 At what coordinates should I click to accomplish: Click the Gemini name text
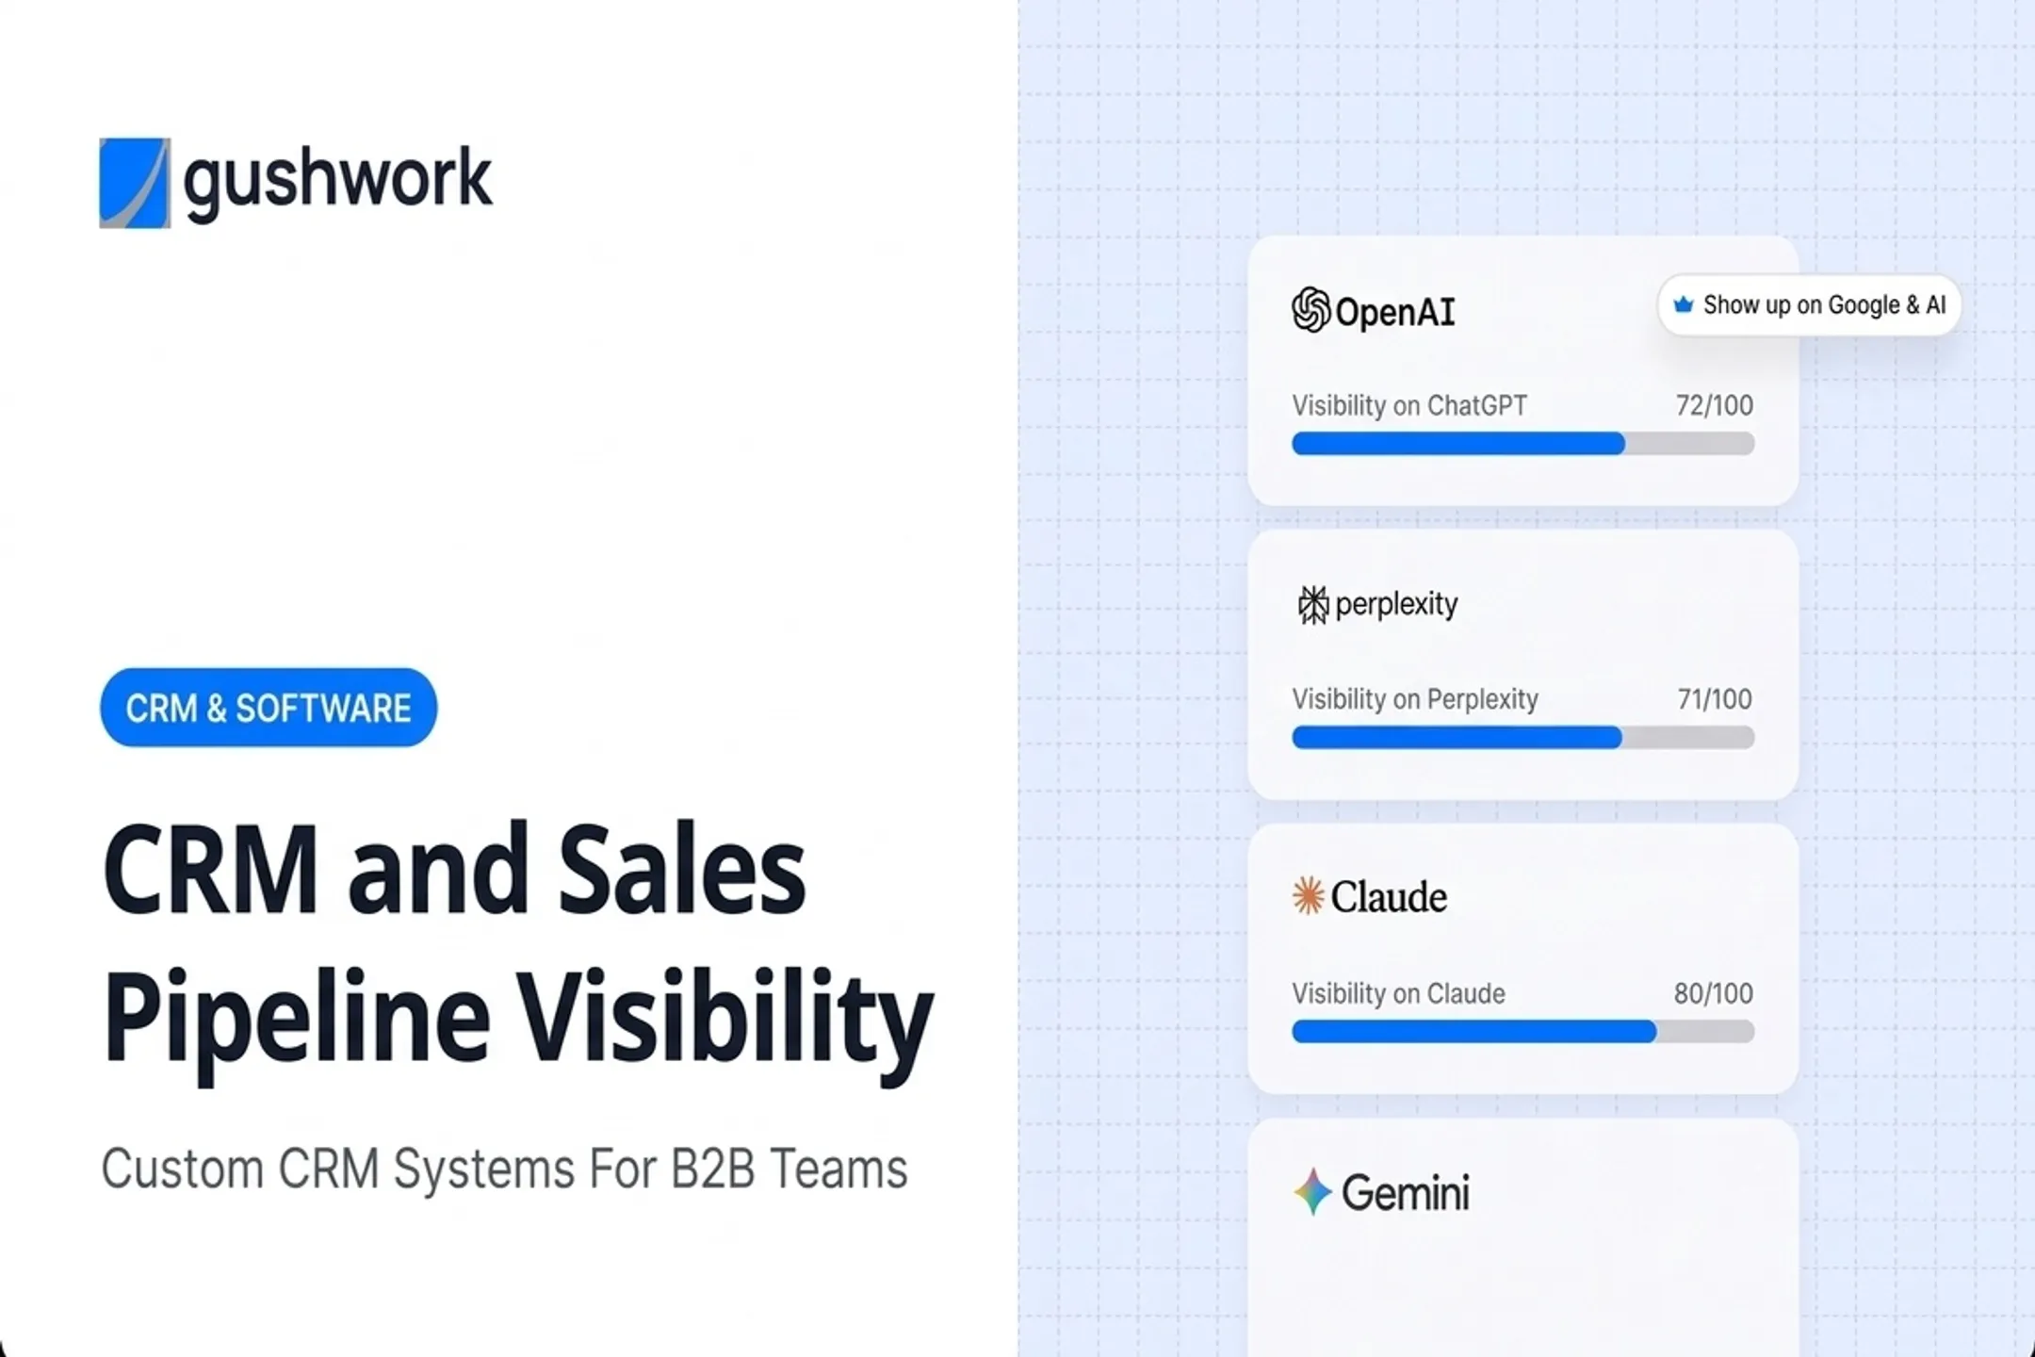[1405, 1193]
